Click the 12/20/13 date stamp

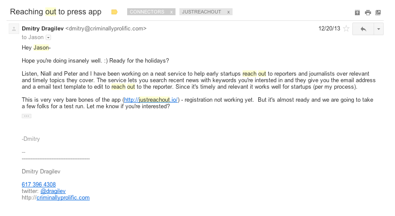329,28
